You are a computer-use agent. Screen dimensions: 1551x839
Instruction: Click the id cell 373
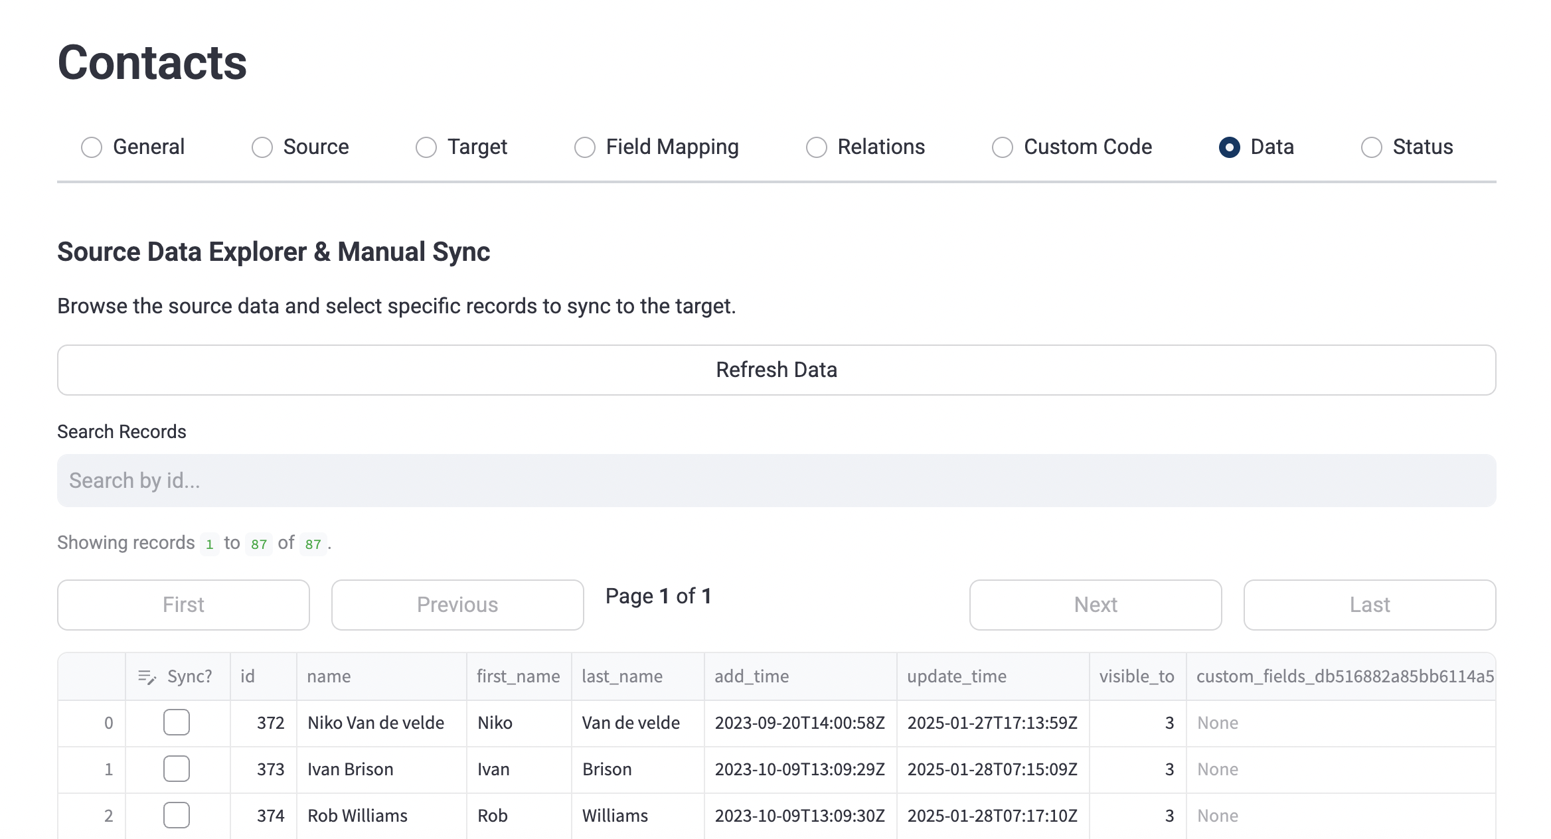click(263, 769)
